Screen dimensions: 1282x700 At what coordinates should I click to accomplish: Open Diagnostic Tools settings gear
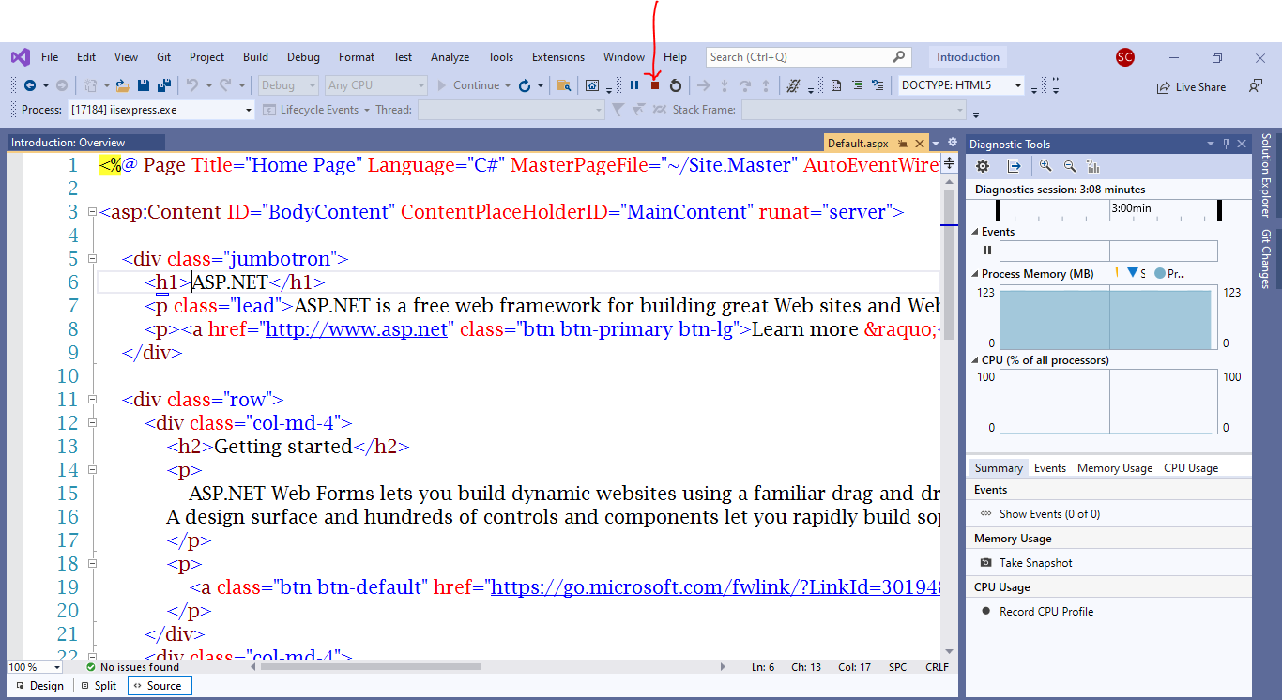[x=983, y=166]
